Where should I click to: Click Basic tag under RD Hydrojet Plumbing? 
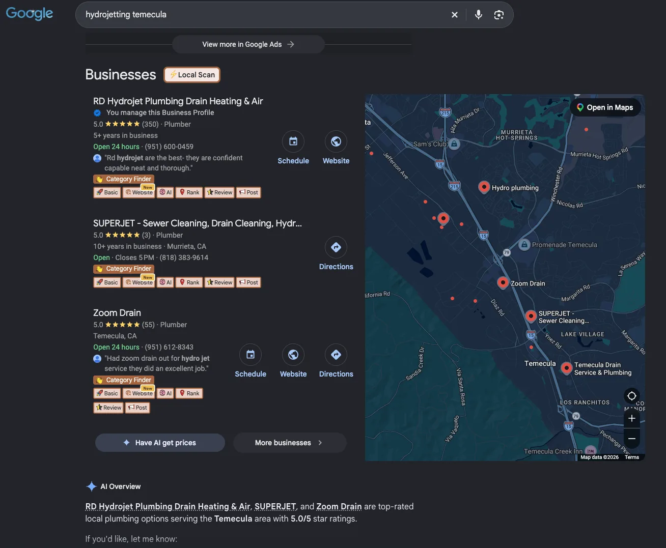[x=107, y=192]
